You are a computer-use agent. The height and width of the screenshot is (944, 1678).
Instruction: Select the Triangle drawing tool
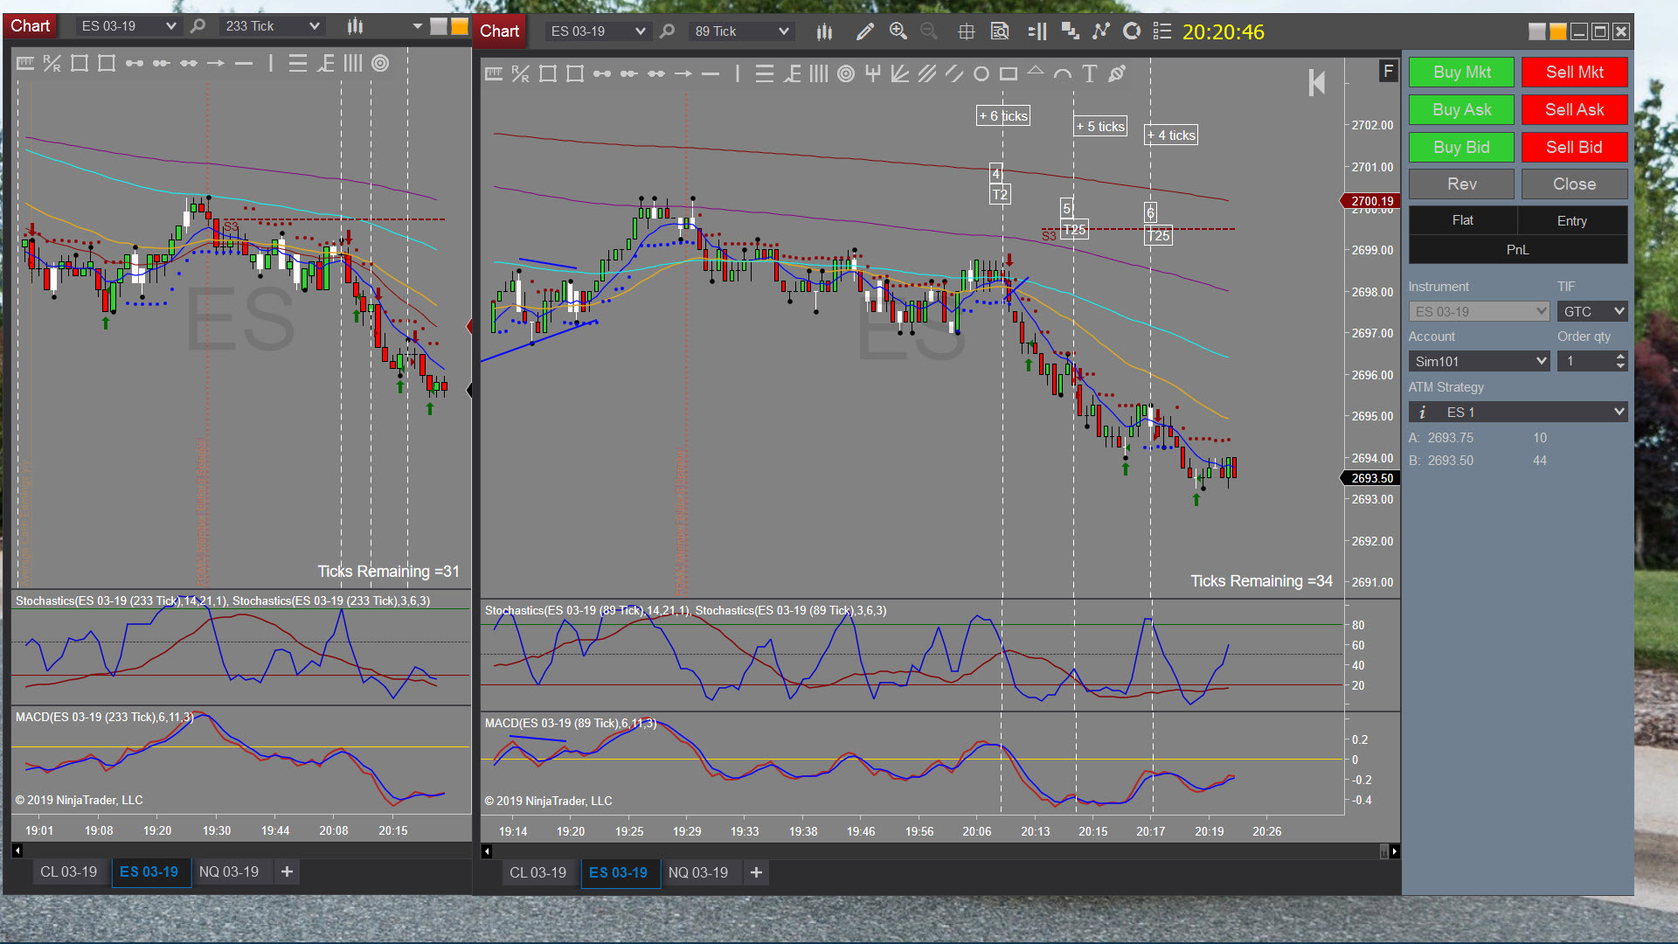(1036, 73)
